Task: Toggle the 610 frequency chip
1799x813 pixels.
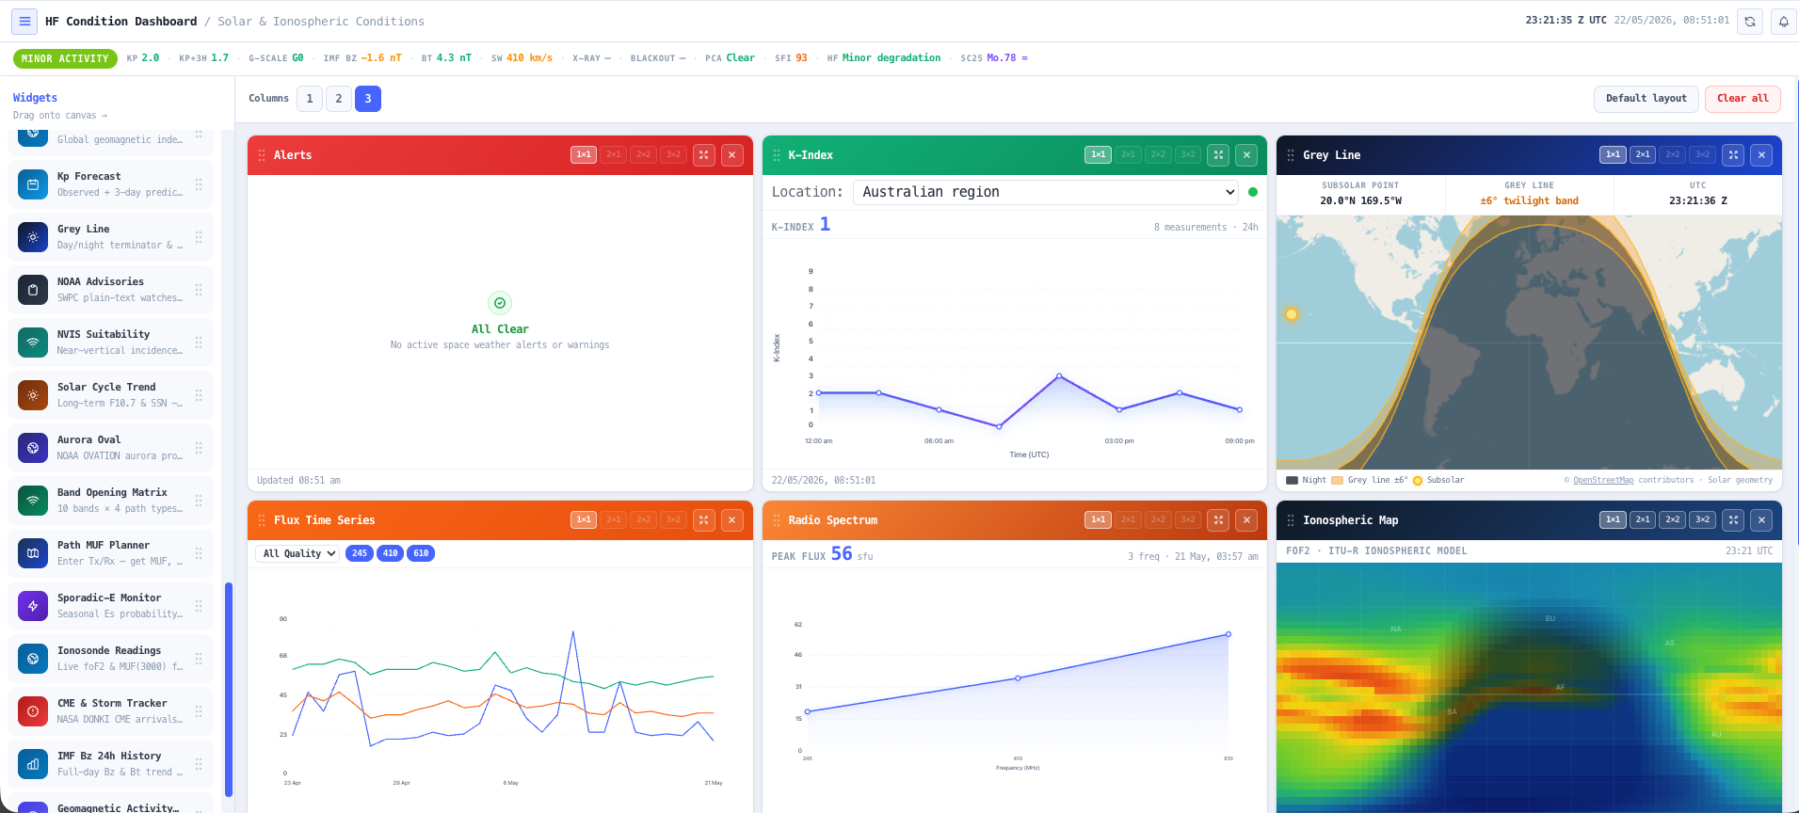Action: pos(422,553)
